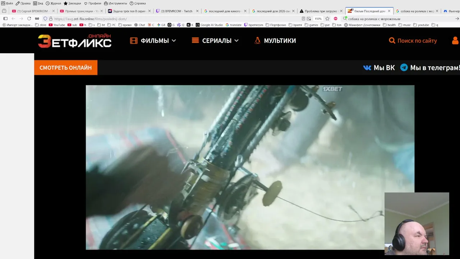The height and width of the screenshot is (259, 460).
Task: Open the picture-in-picture icon in address bar
Action: [x=309, y=19]
